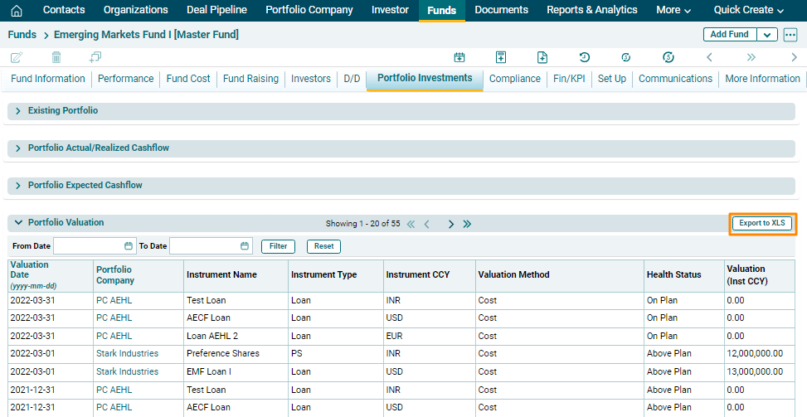Go to next page of Portfolio Valuation
Image resolution: width=807 pixels, height=417 pixels.
point(450,224)
